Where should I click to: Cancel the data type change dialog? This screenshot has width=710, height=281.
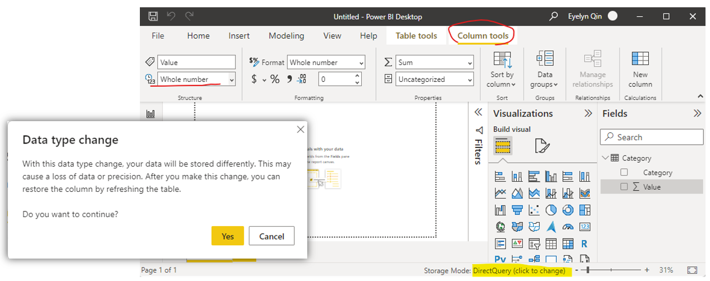tap(271, 236)
